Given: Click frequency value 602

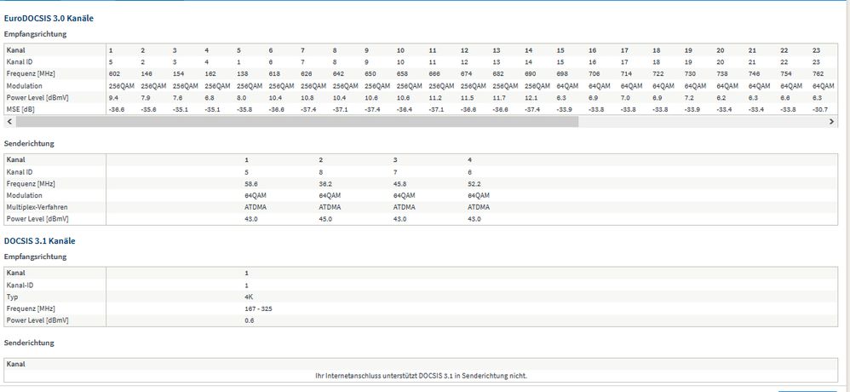Looking at the screenshot, I should click(114, 74).
